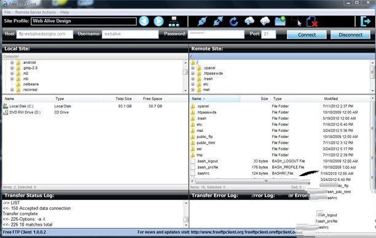The image size is (376, 238).
Task: Click '226 18 matches total' log line
Action: click(x=27, y=225)
